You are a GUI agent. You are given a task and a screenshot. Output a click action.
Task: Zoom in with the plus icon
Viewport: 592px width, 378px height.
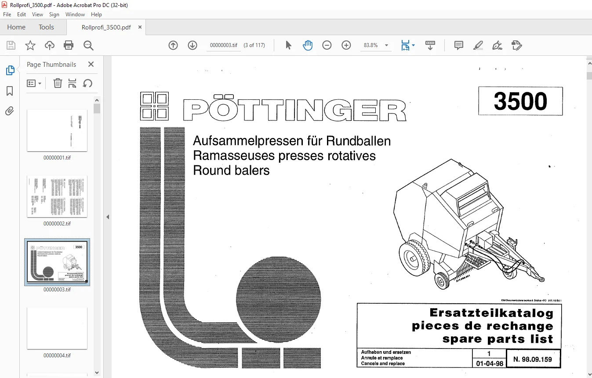346,45
